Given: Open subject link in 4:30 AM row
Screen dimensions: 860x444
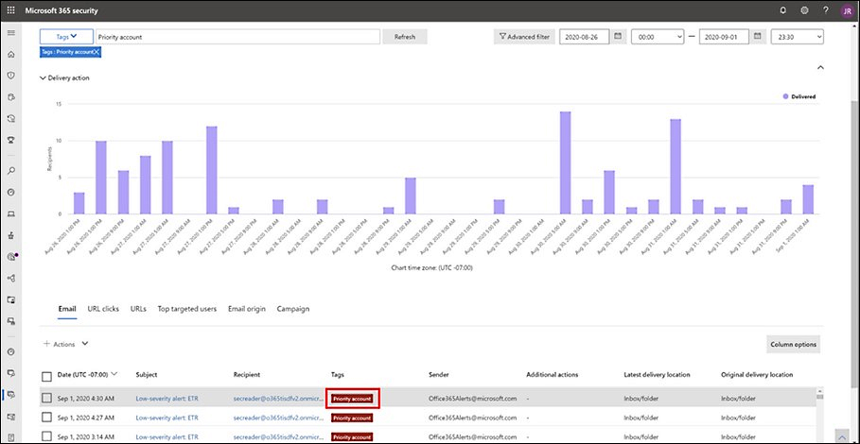Looking at the screenshot, I should (x=167, y=399).
